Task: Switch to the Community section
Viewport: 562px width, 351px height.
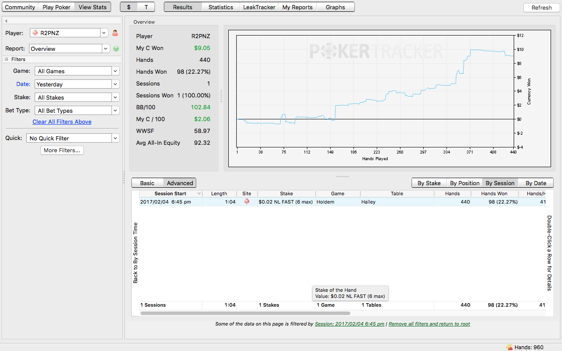Action: point(20,7)
